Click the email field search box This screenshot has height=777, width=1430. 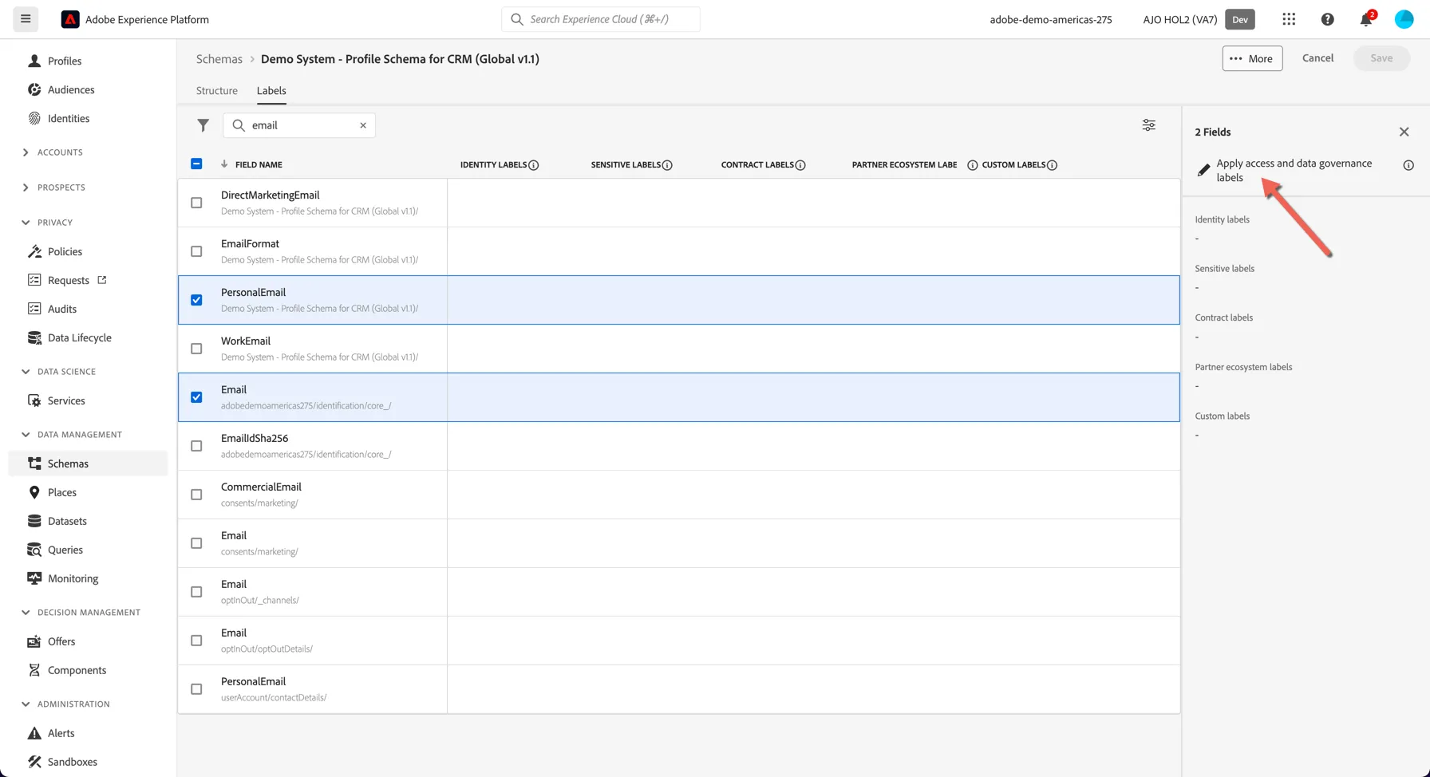pyautogui.click(x=299, y=125)
